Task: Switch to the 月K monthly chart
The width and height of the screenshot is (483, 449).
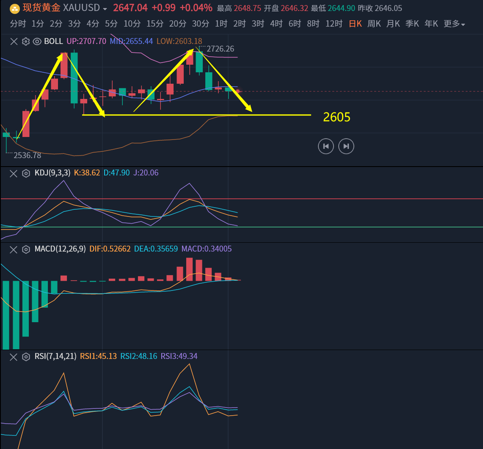Action: (x=393, y=24)
